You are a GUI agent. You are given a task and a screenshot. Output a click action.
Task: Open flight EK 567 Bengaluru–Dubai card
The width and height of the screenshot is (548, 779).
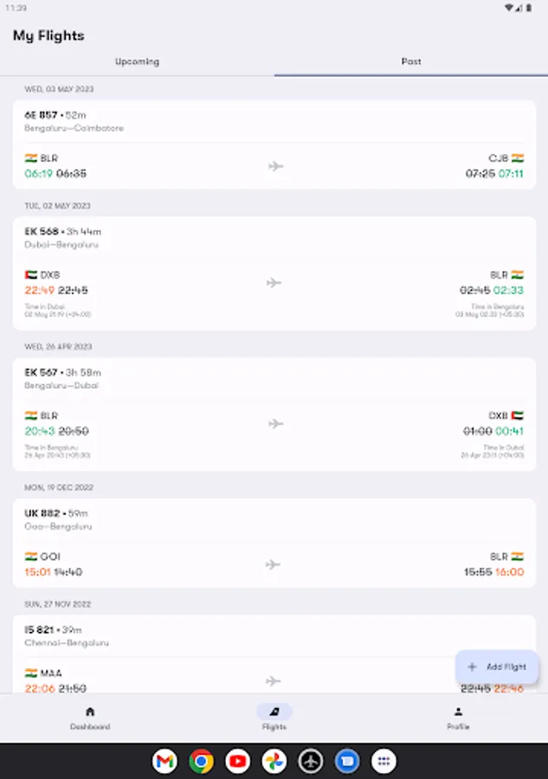coord(274,415)
